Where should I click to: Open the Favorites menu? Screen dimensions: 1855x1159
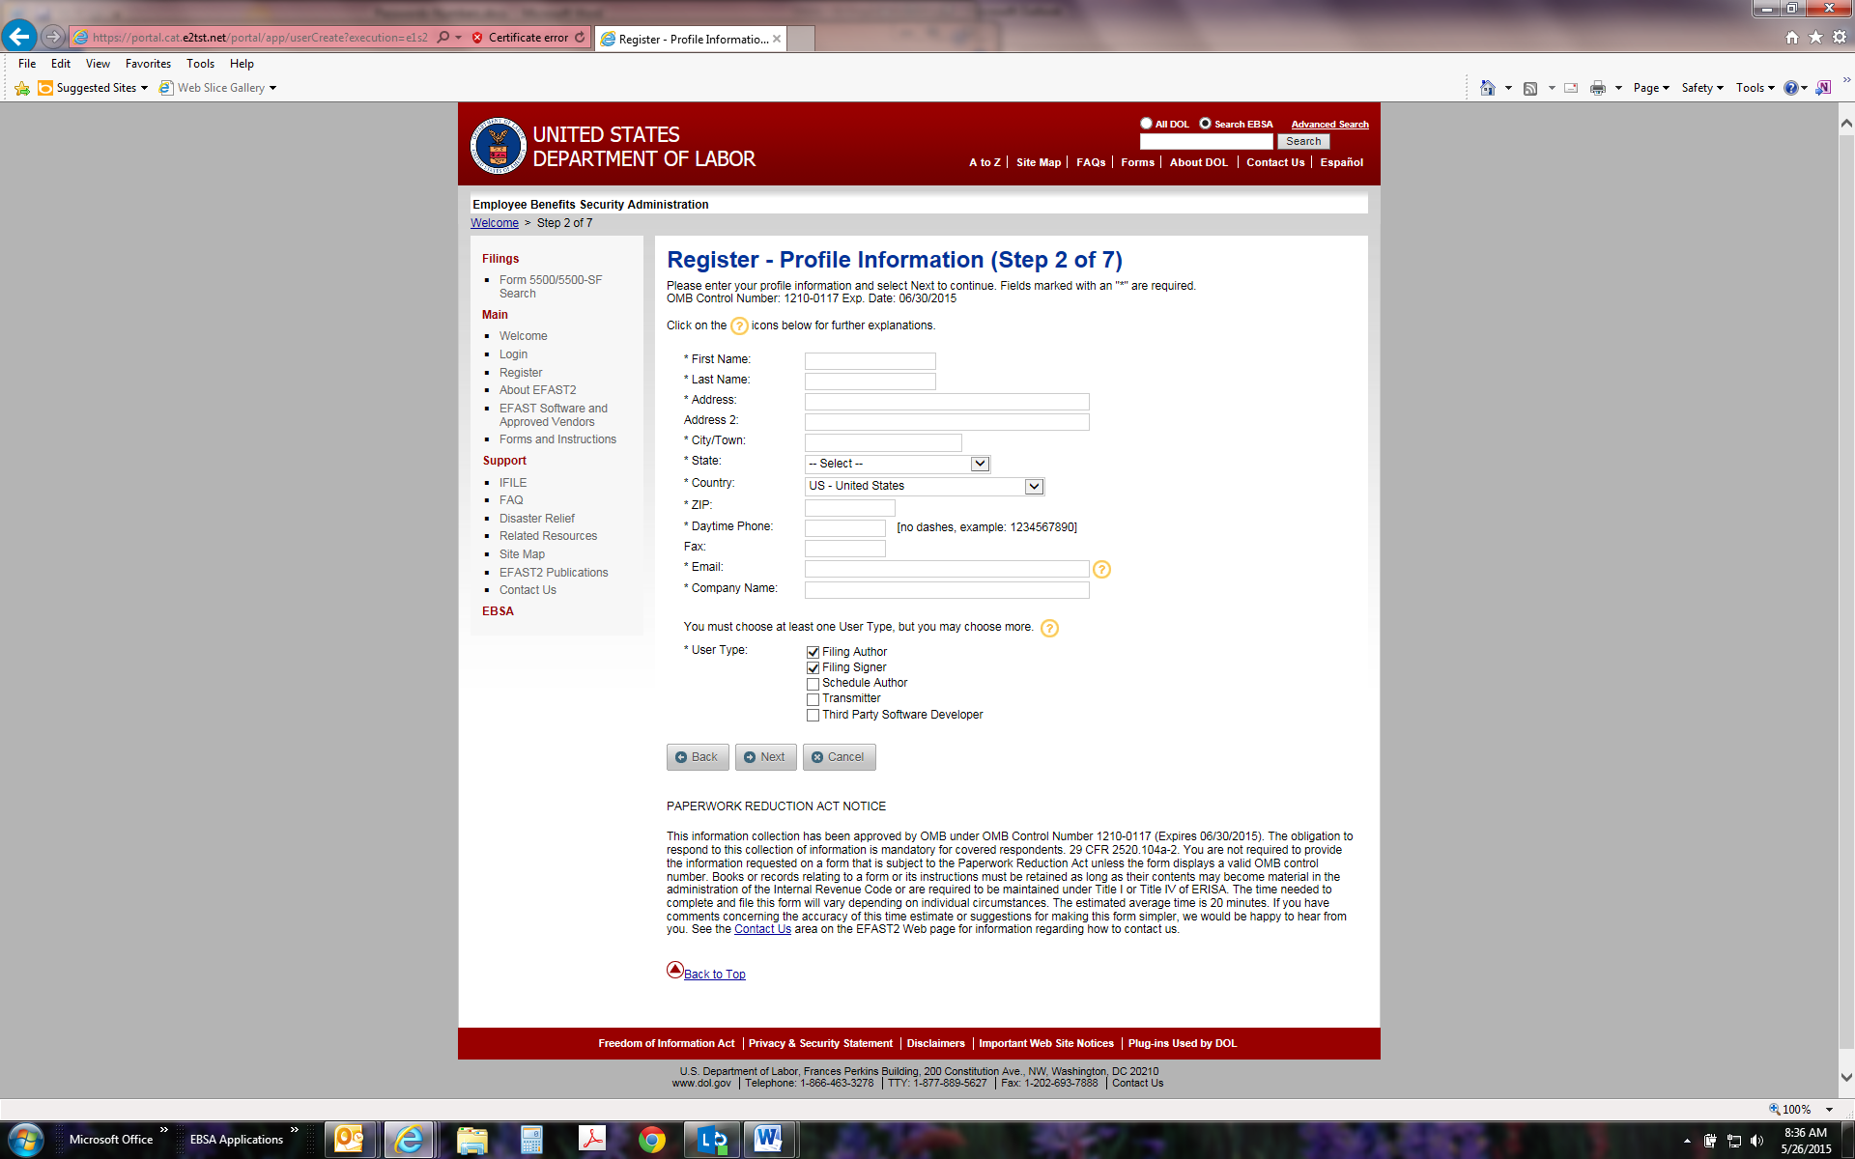pos(148,64)
